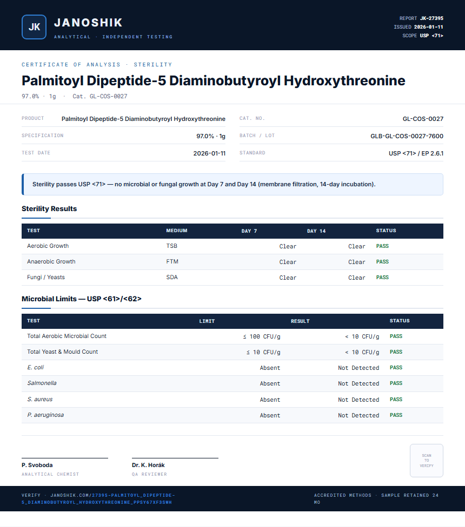The image size is (465, 527).
Task: Click Certificate of Analysis · Sterility label
Action: tap(97, 65)
